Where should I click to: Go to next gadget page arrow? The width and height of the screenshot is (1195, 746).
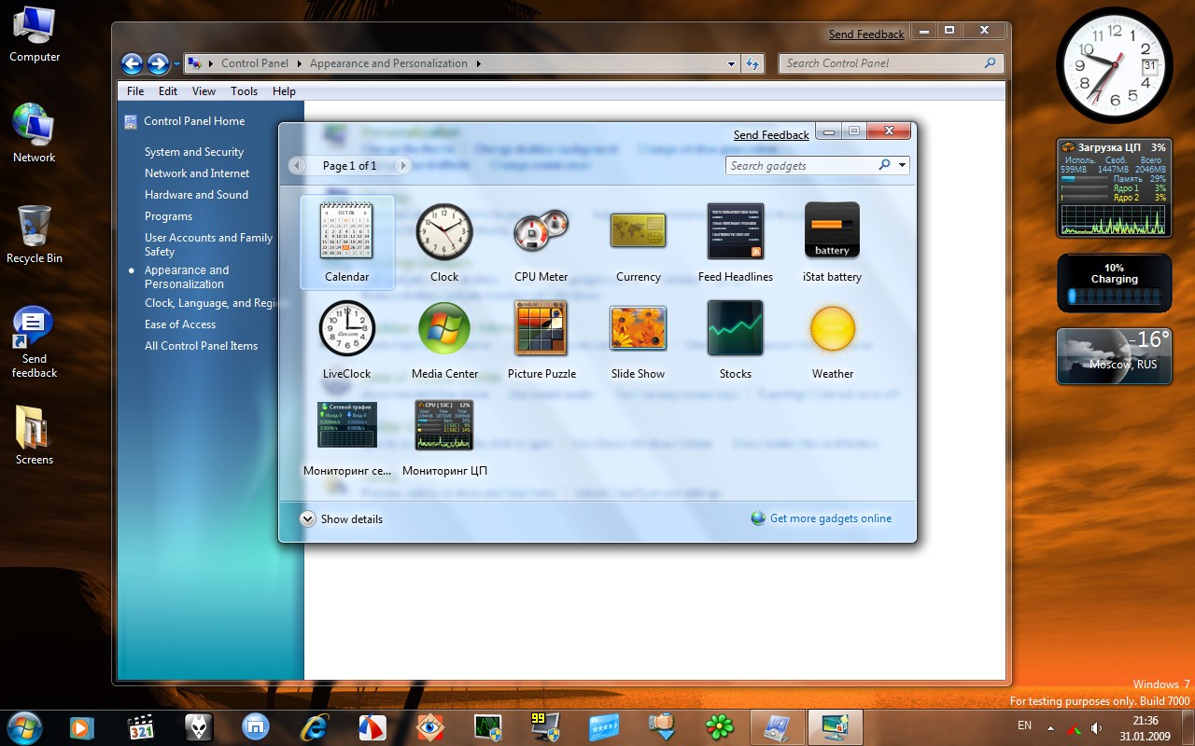(x=402, y=165)
